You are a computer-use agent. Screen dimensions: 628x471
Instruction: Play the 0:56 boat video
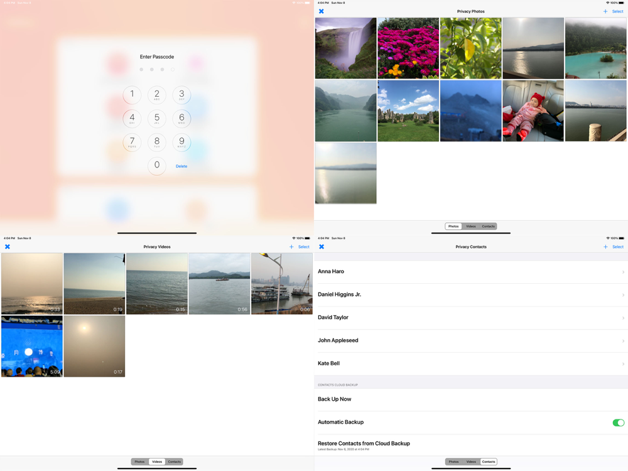(219, 284)
